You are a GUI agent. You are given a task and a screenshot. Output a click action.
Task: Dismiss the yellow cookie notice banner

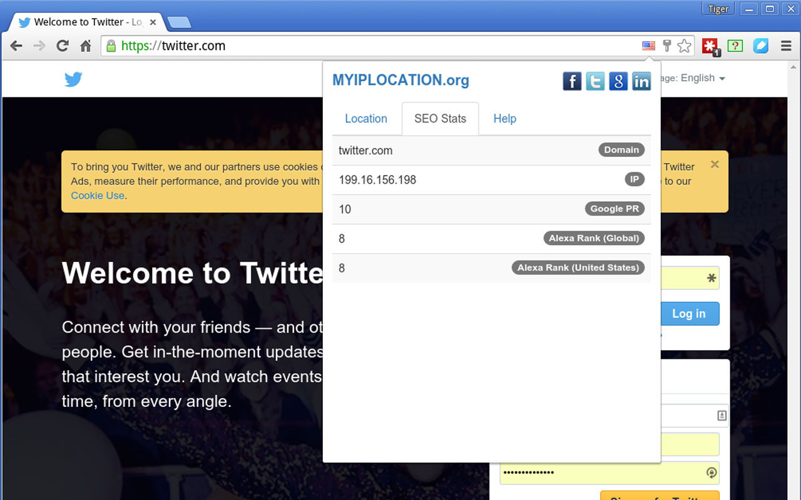[x=715, y=164]
